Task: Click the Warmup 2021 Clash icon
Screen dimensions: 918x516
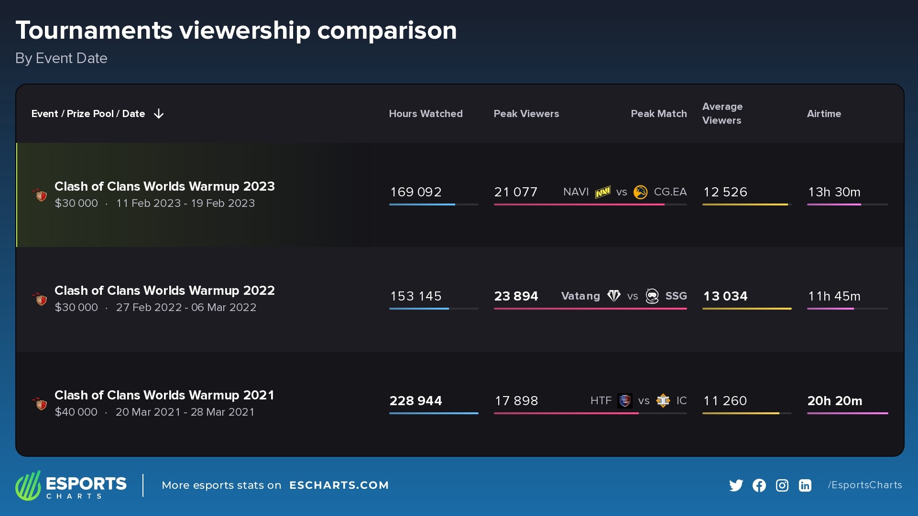Action: [40, 404]
